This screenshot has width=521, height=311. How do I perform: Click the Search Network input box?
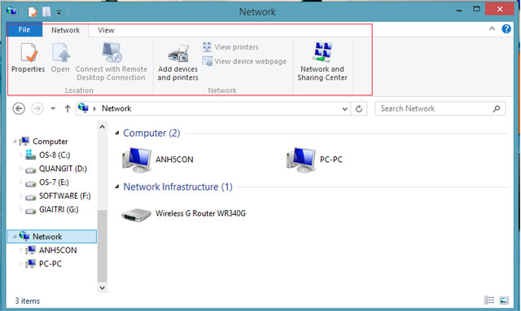(440, 108)
